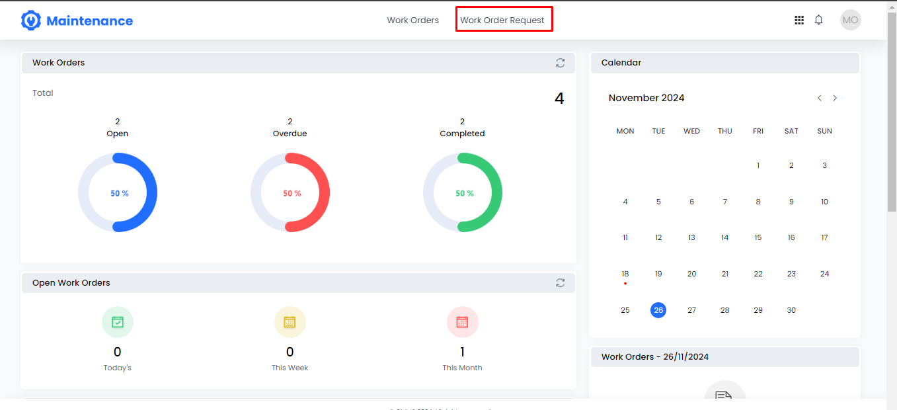Click the MON weekday column header
The width and height of the screenshot is (897, 410).
click(625, 131)
